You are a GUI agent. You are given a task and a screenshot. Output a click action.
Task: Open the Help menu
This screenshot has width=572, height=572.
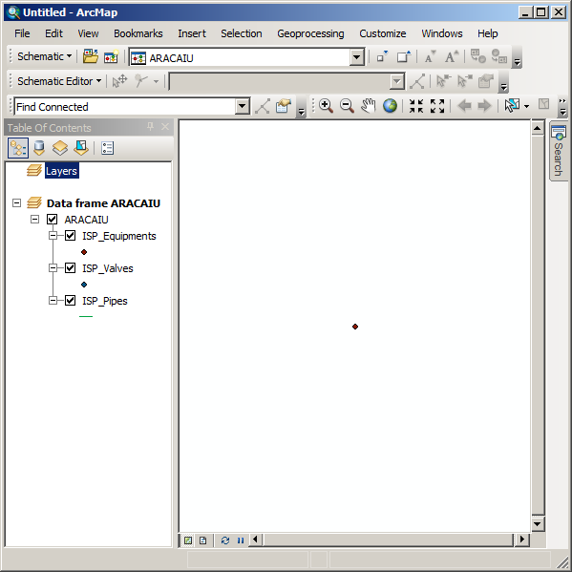pos(487,33)
